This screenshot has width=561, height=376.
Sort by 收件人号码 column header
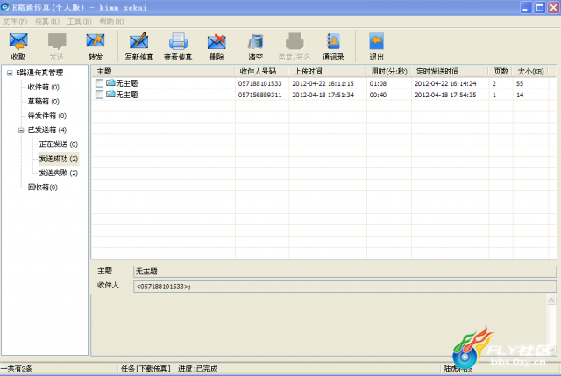click(x=261, y=72)
